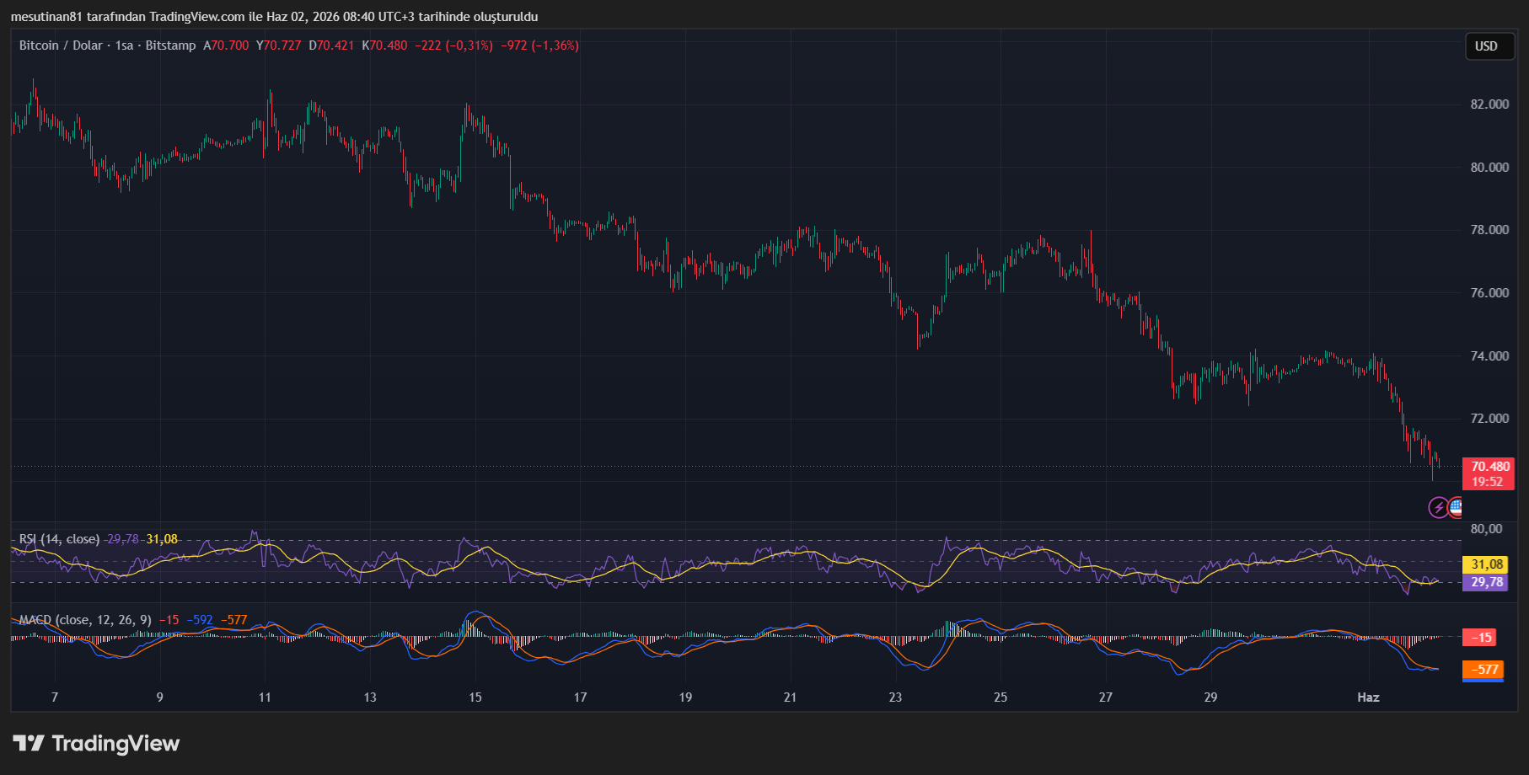Click date label 27 on time axis

[1106, 697]
